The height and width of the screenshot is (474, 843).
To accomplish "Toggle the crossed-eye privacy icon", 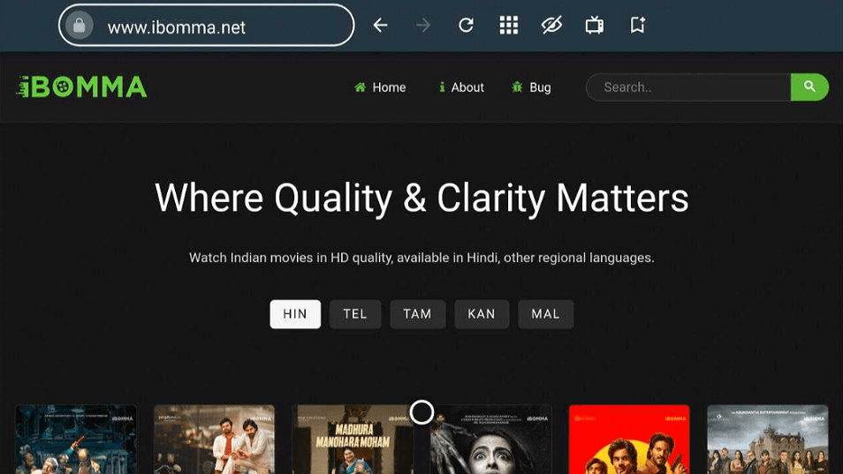I will pyautogui.click(x=551, y=26).
